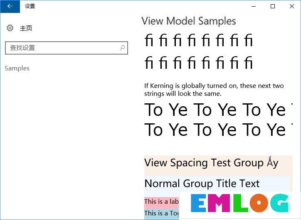Click the colorful EMLOG logo

tap(239, 203)
